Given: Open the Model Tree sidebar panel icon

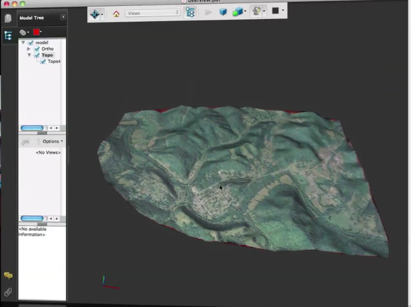Looking at the screenshot, I should (8, 36).
